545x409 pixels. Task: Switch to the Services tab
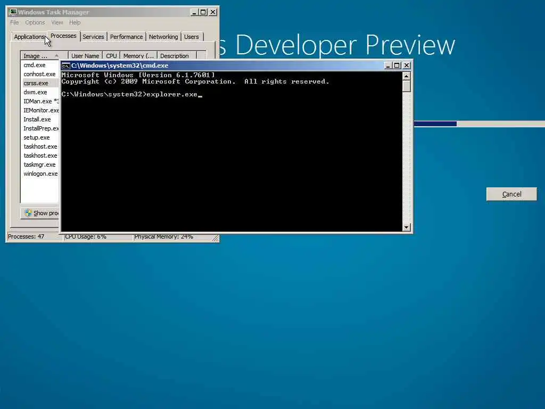click(93, 37)
